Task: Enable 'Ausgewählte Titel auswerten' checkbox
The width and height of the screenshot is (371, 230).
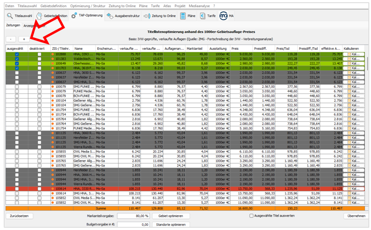Action: [x=252, y=216]
